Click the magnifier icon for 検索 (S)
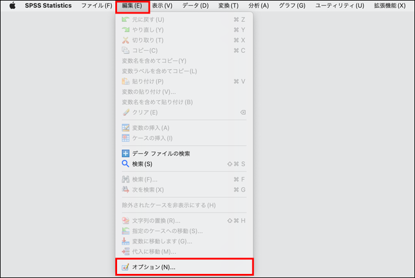The image size is (415, 278). pos(125,164)
